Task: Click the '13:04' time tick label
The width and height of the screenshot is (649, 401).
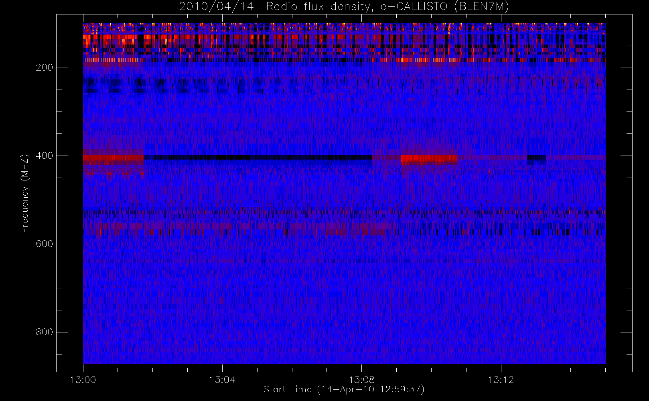Action: pos(222,380)
